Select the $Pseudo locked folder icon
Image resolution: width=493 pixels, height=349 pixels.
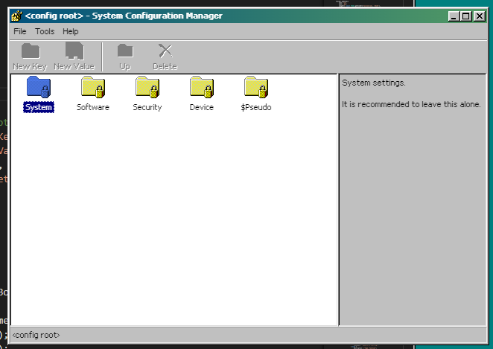click(256, 87)
